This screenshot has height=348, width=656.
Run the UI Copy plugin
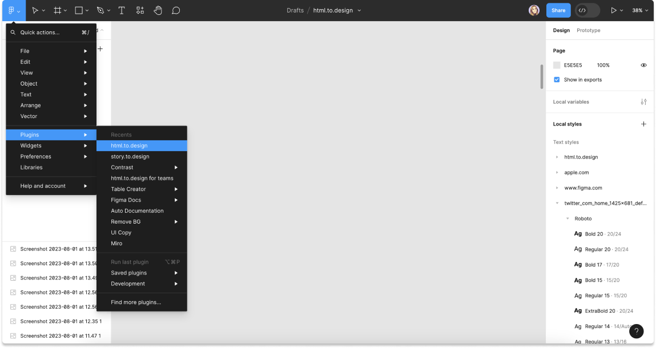[142, 233]
